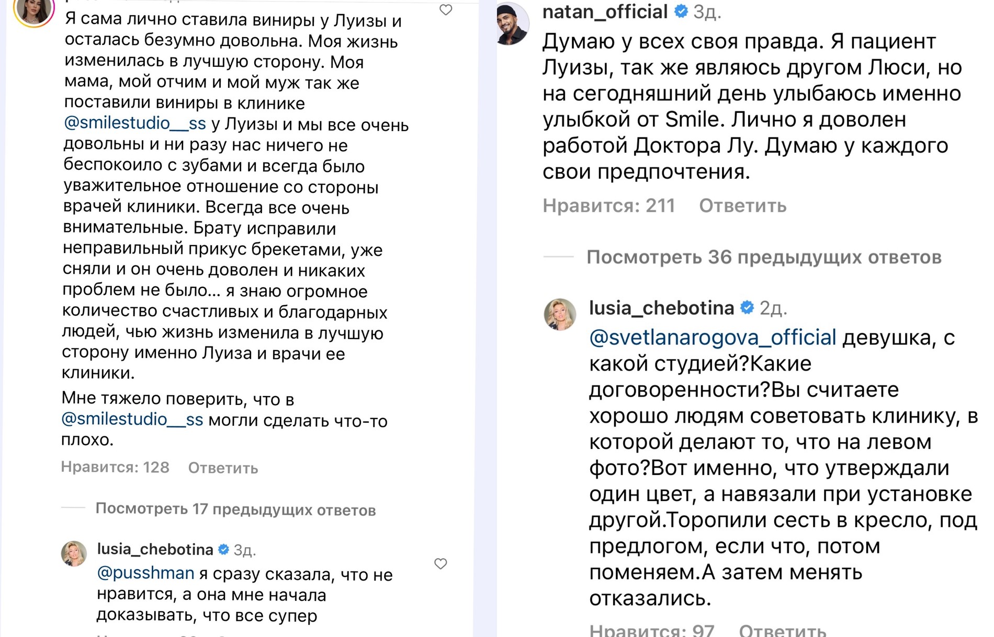994x637 pixels.
Task: Click verified badge beside lusia_chebotina's 2д. reply
Action: (x=747, y=308)
